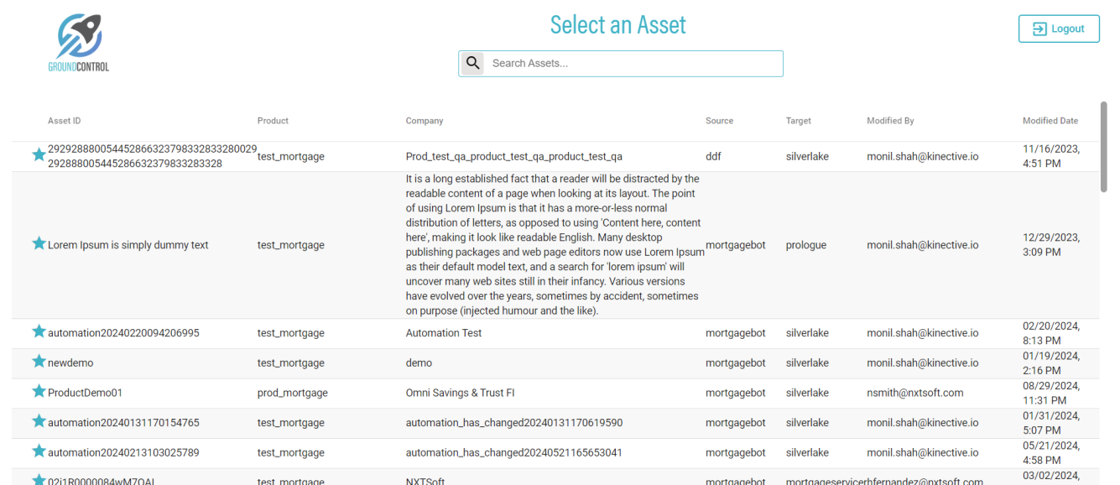Image resolution: width=1120 pixels, height=485 pixels.
Task: Click star beside 02i1R0000084wM7QAI asset
Action: click(x=39, y=480)
